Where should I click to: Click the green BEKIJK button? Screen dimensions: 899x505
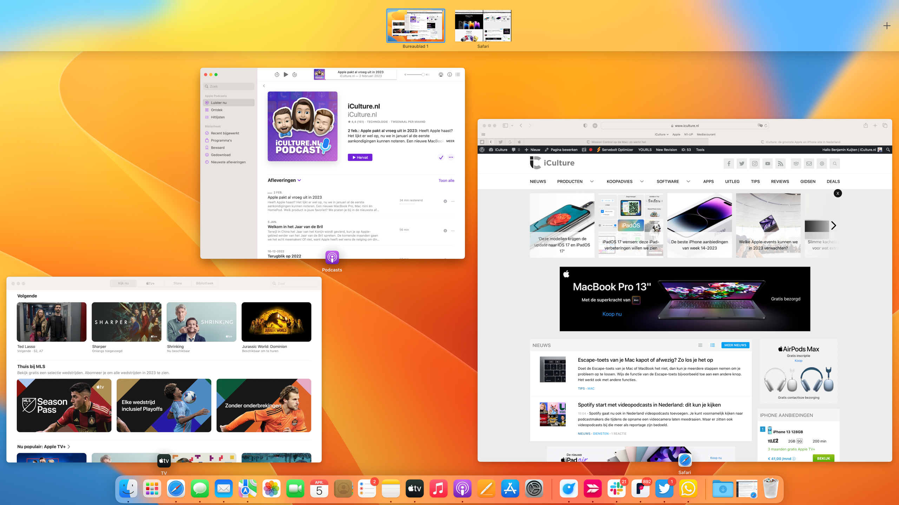(x=823, y=458)
